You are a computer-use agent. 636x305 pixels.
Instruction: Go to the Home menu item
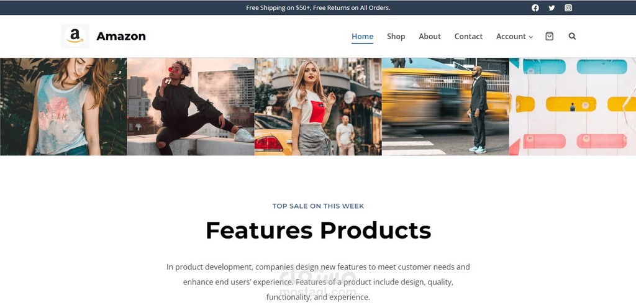point(362,37)
